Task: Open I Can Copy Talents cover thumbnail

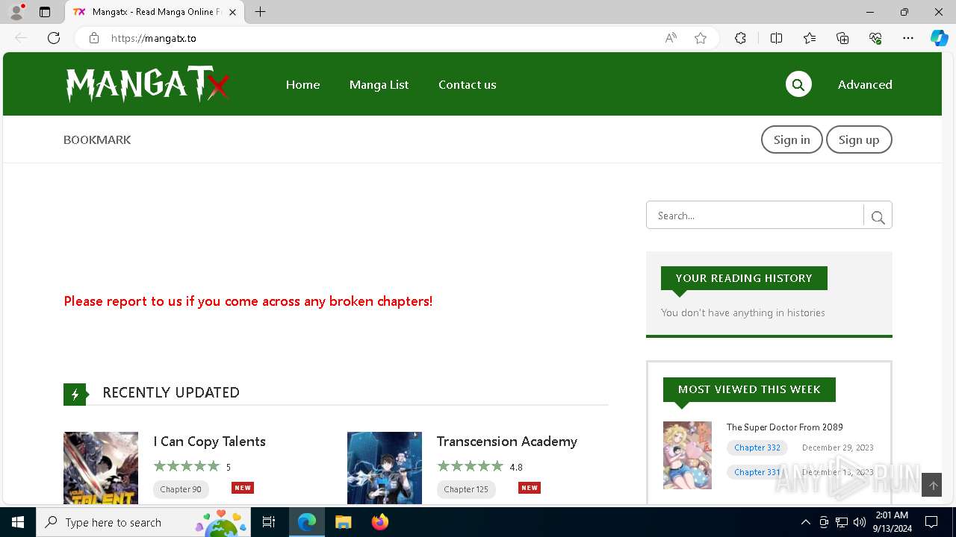Action: [101, 468]
